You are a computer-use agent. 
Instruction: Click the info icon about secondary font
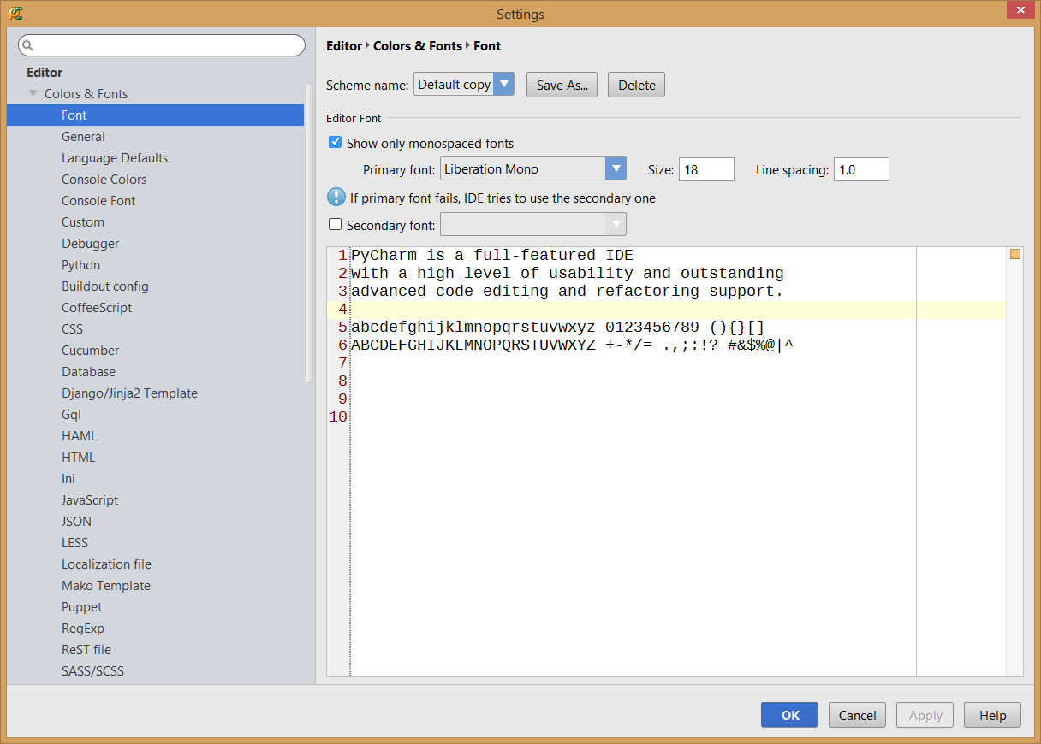pyautogui.click(x=336, y=198)
